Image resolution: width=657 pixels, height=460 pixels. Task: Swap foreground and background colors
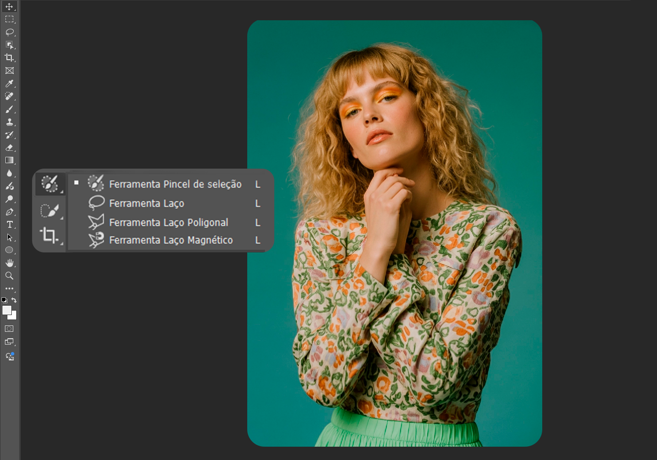14,300
